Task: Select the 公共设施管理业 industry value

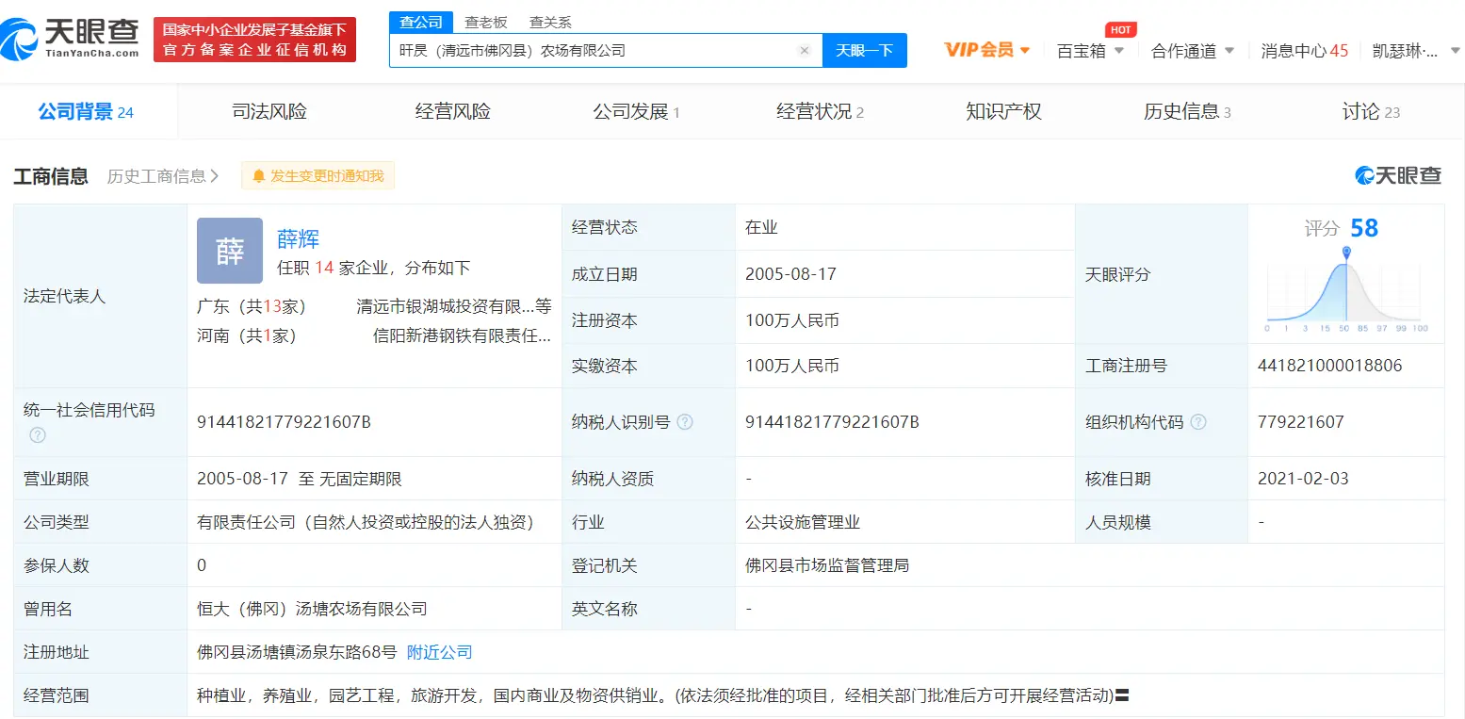Action: point(803,522)
